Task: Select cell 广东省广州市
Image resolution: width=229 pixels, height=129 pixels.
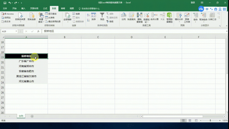Action: click(26, 61)
